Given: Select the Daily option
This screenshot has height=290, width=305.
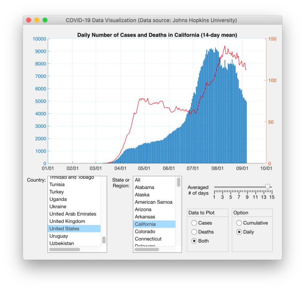Looking at the screenshot, I should click(239, 232).
